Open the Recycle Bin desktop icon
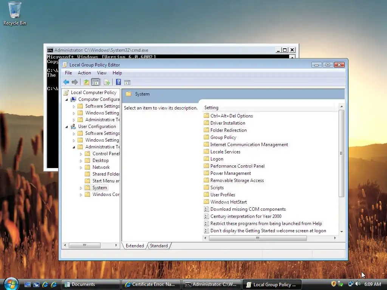This screenshot has height=290, width=387. tap(15, 14)
